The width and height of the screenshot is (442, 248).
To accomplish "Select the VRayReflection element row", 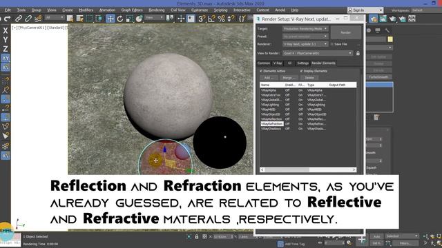I will (308, 119).
